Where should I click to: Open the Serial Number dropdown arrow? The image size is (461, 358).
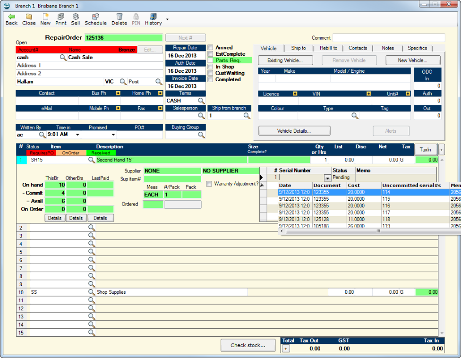point(327,178)
